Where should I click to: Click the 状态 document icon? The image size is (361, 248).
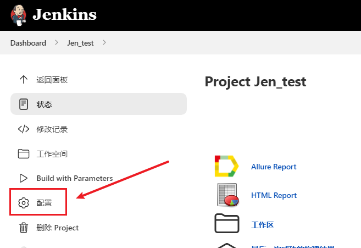[x=24, y=104]
